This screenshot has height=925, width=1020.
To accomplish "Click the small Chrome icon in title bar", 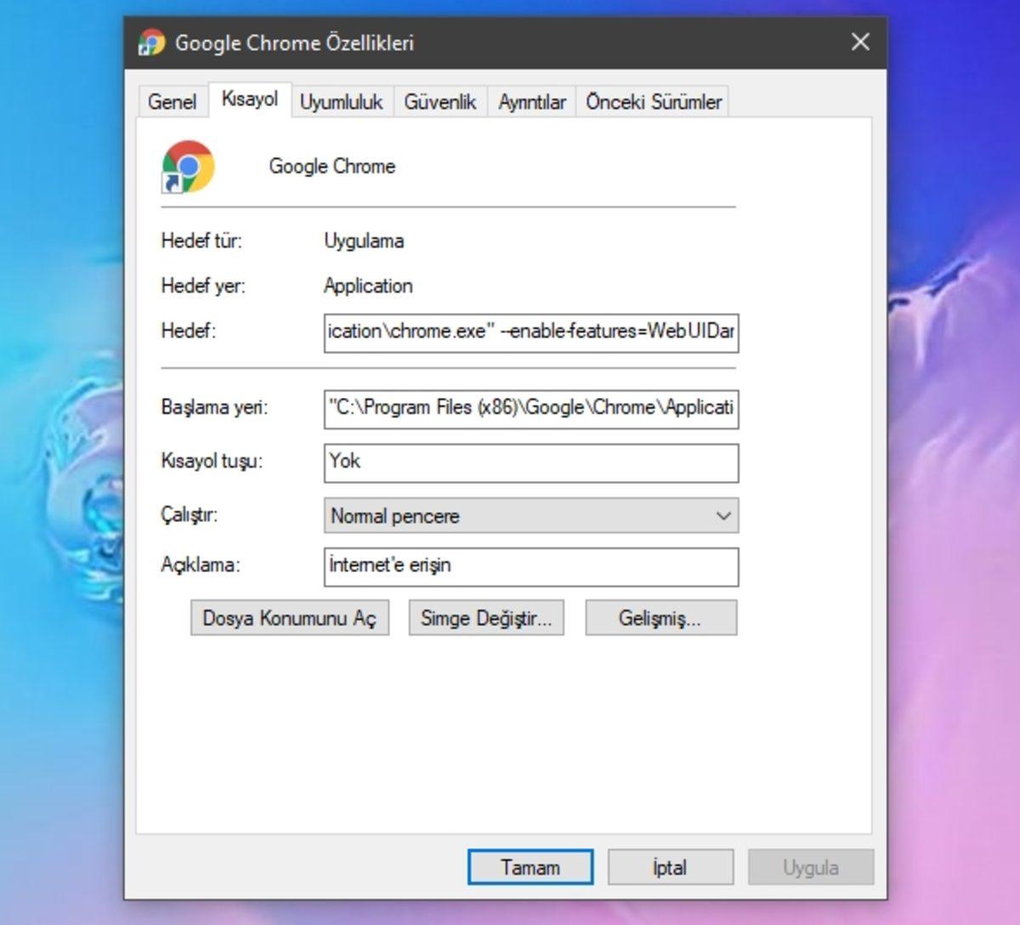I will point(150,42).
